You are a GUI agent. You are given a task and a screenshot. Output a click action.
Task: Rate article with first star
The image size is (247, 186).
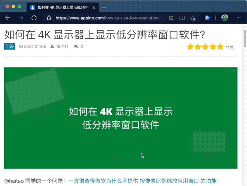point(190,47)
